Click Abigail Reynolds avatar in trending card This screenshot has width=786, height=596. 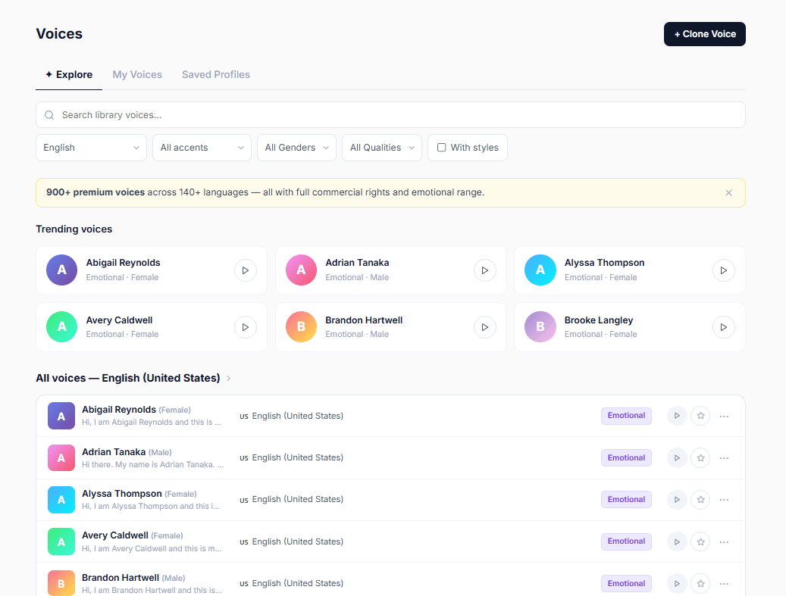tap(61, 270)
